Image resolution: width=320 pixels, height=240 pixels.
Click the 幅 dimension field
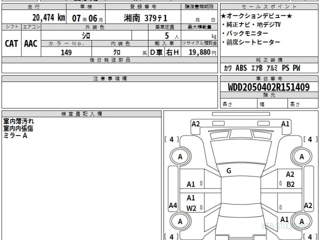click(272, 104)
